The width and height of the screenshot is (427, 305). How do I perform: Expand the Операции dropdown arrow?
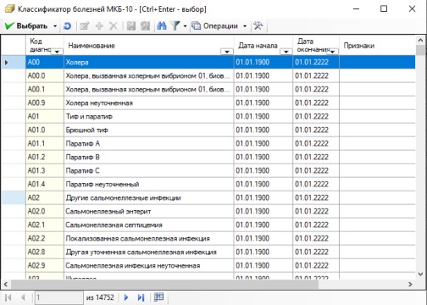click(245, 26)
